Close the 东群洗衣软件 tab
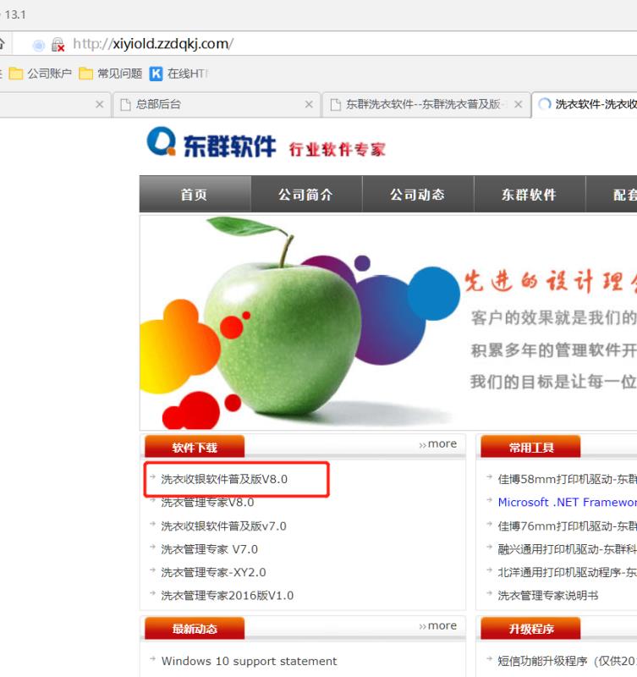This screenshot has width=637, height=677. pos(519,104)
